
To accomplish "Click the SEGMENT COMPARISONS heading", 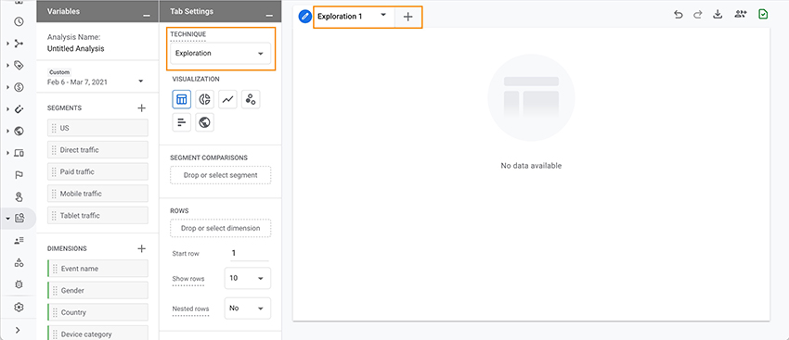I will 209,157.
